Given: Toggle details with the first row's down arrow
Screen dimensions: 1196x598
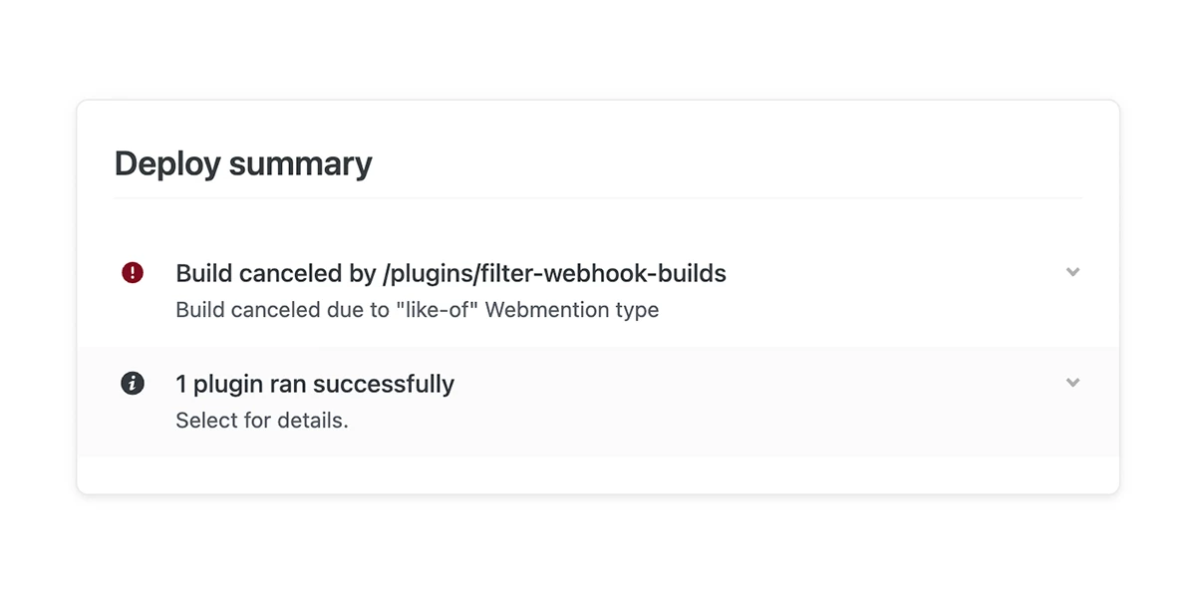Looking at the screenshot, I should click(1072, 272).
